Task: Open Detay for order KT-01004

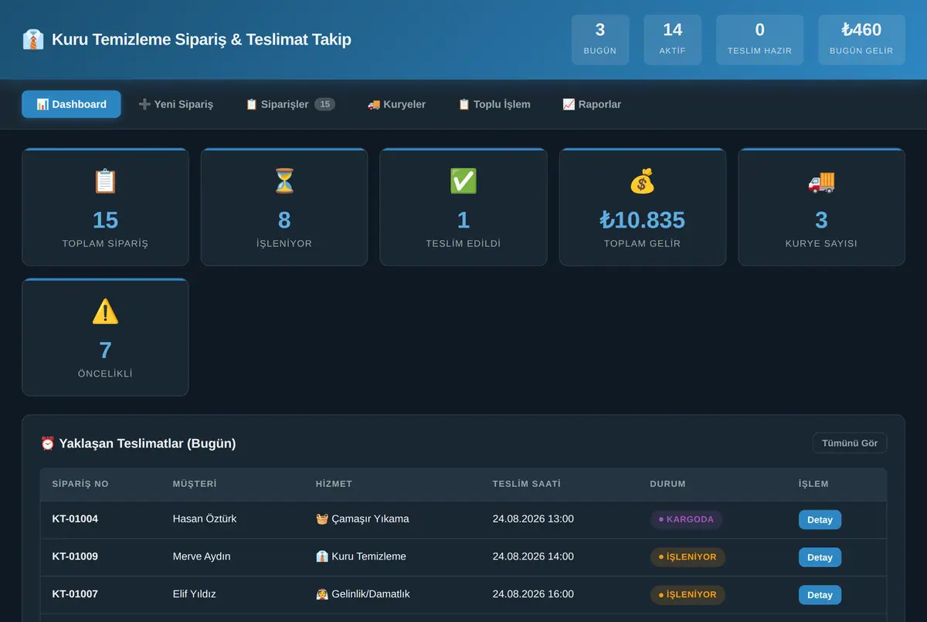Action: click(820, 519)
